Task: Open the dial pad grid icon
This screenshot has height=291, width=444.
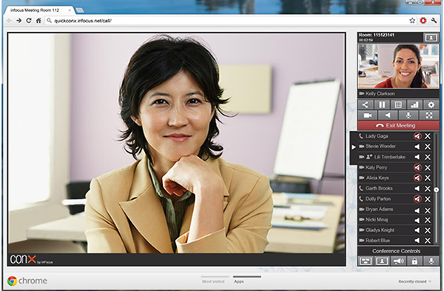Action: tap(398, 104)
